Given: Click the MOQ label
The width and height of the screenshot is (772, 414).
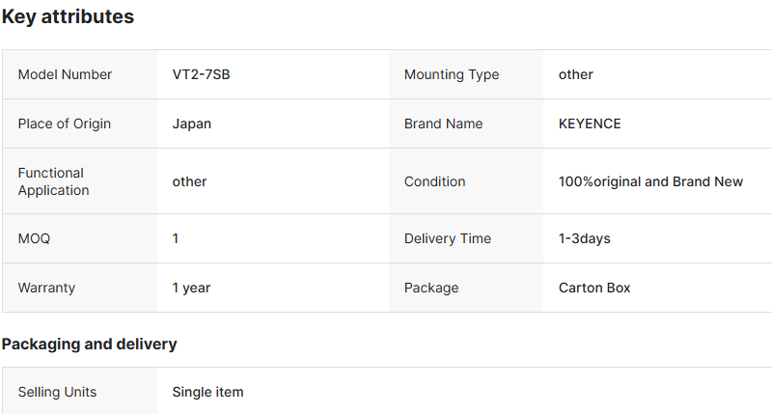Looking at the screenshot, I should pos(34,238).
